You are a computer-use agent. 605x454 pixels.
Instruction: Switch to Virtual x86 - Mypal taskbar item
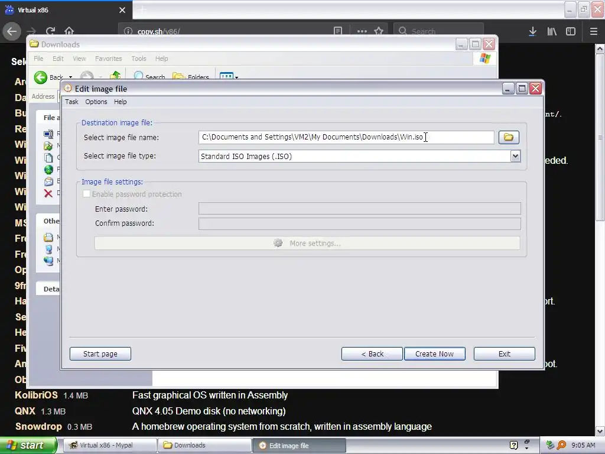[x=109, y=445]
